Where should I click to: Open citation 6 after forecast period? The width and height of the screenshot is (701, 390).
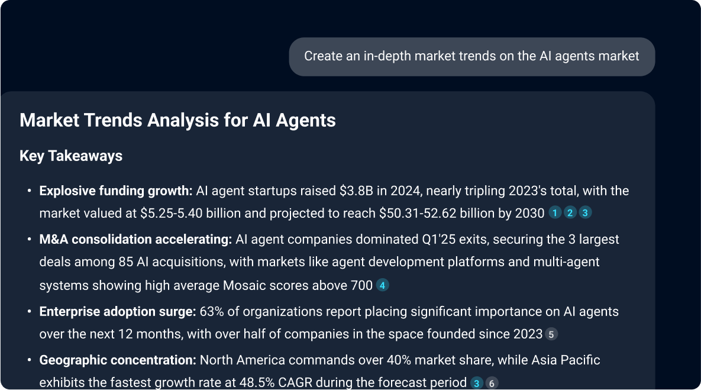coord(492,383)
